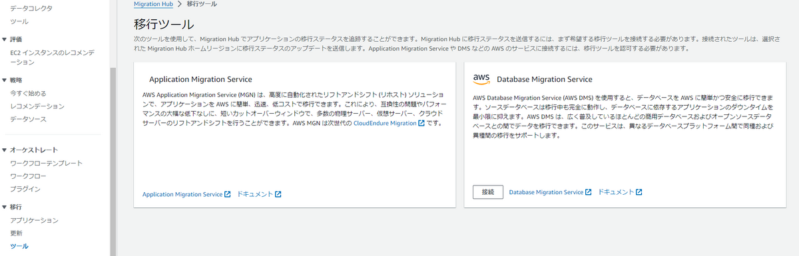Click external-link icon after Database Migration Service link
The width and height of the screenshot is (799, 256).
click(x=589, y=192)
